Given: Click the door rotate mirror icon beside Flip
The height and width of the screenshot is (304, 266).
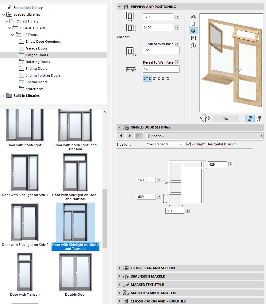Looking at the screenshot, I should click(205, 118).
